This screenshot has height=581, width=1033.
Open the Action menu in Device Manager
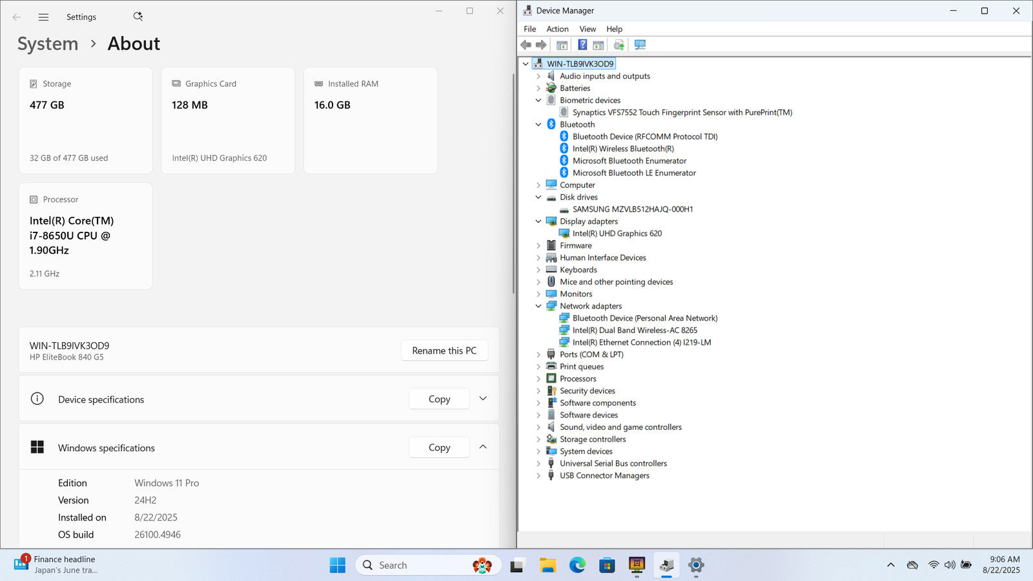pyautogui.click(x=557, y=29)
